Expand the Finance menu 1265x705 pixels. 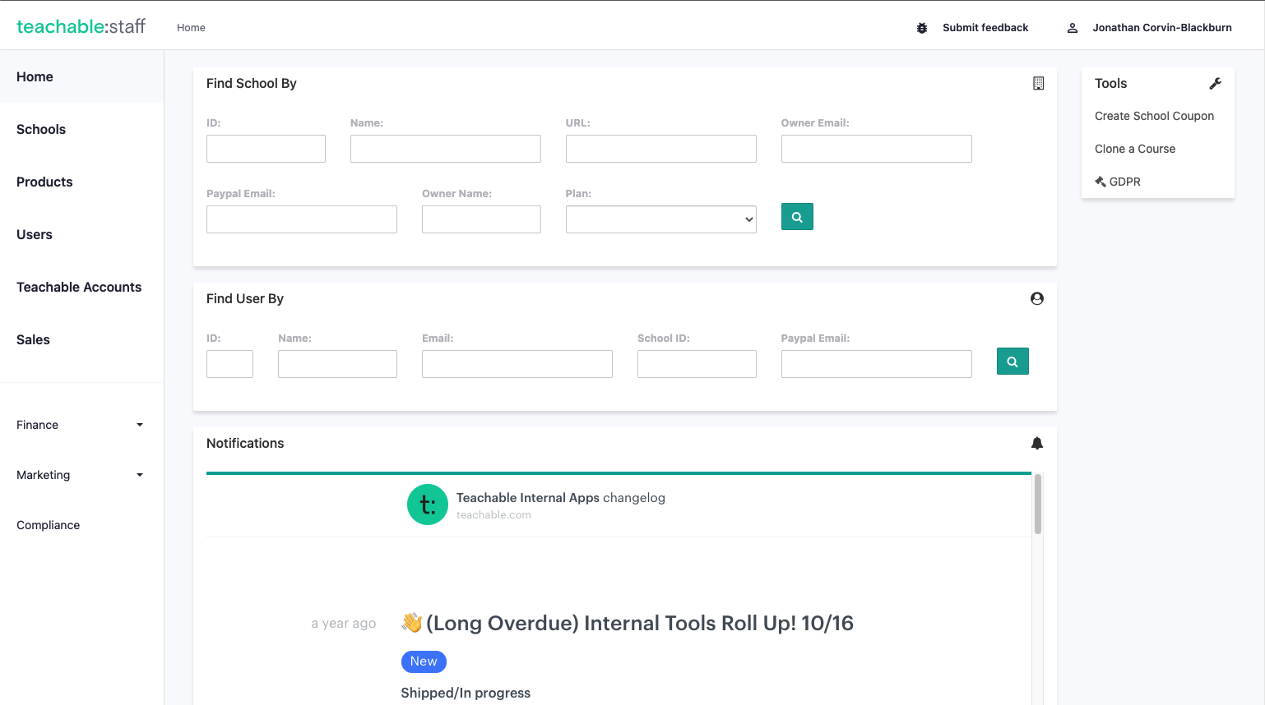(x=81, y=425)
